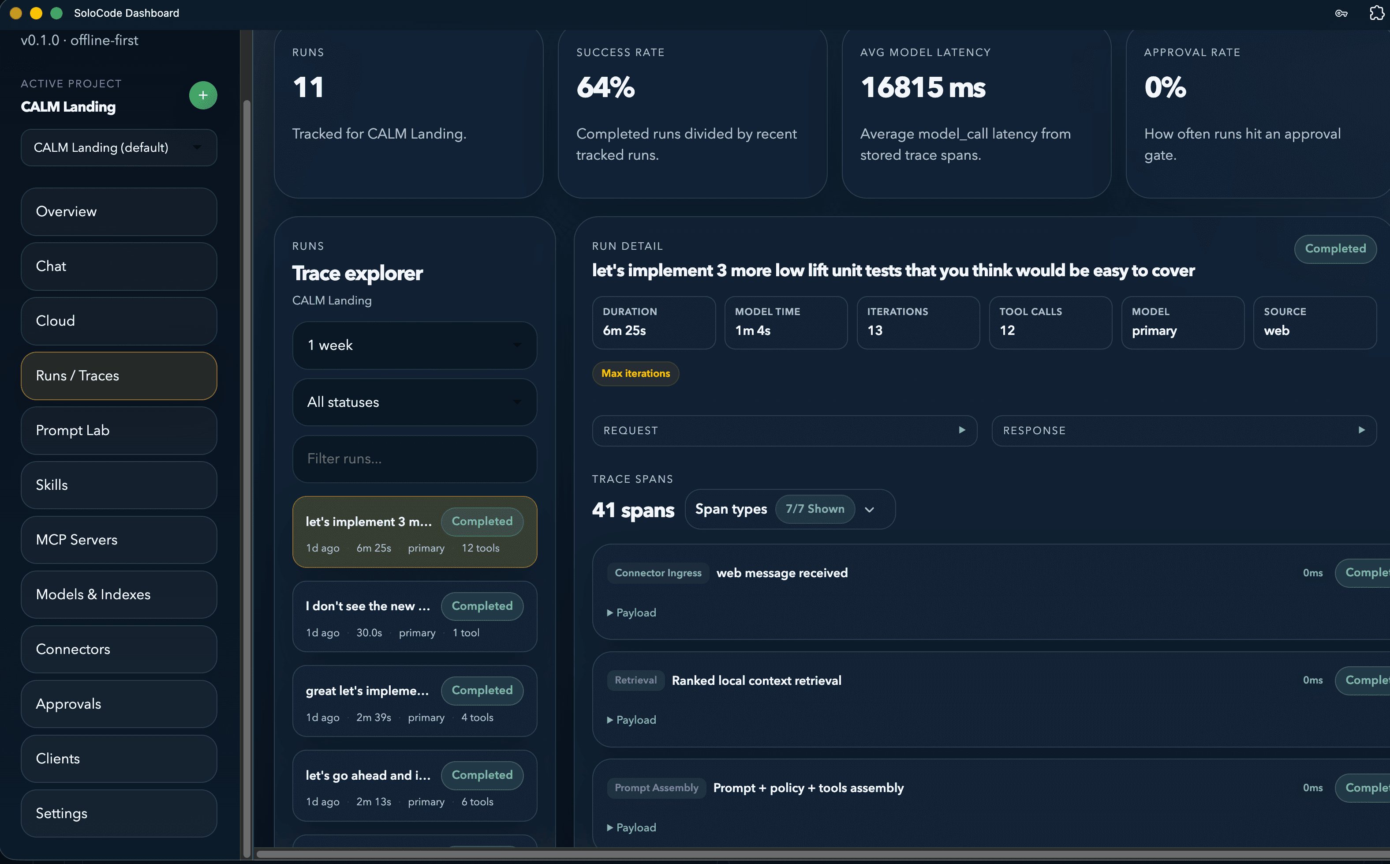1390x864 pixels.
Task: Select the "let's go ahead and i..." run
Action: click(414, 786)
